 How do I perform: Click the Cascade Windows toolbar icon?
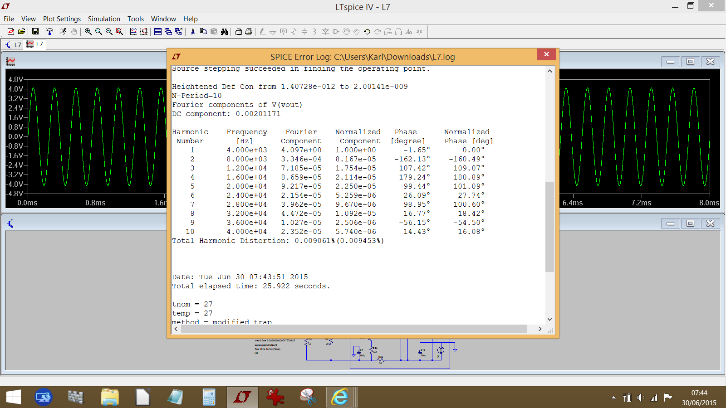coord(168,32)
